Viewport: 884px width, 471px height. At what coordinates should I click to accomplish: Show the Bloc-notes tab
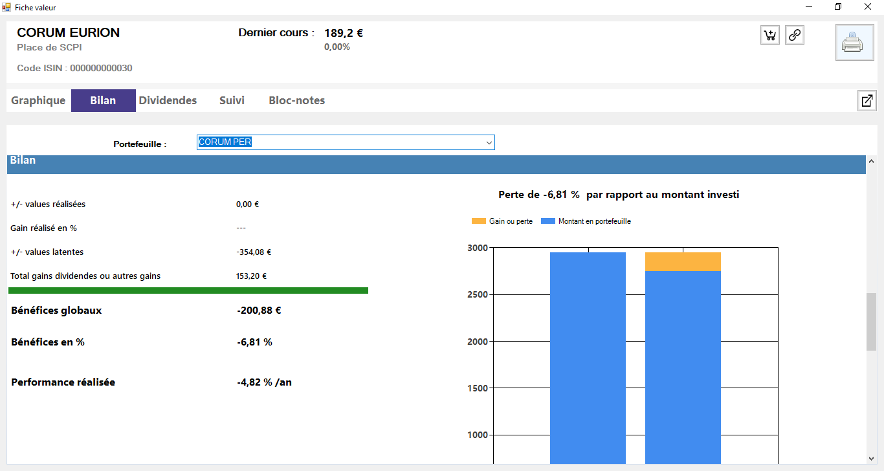(296, 101)
